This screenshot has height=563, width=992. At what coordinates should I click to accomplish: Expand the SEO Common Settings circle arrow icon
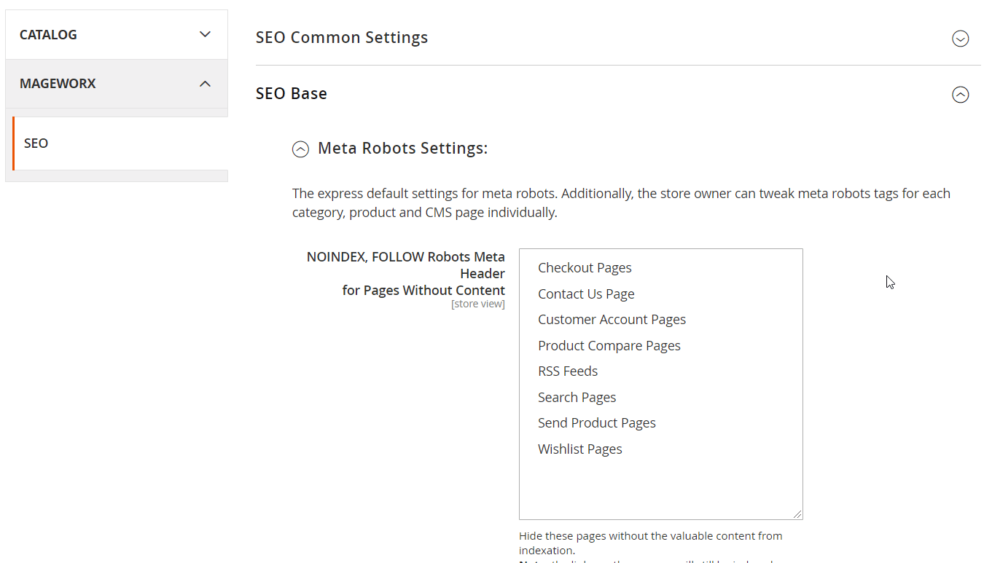(x=960, y=39)
